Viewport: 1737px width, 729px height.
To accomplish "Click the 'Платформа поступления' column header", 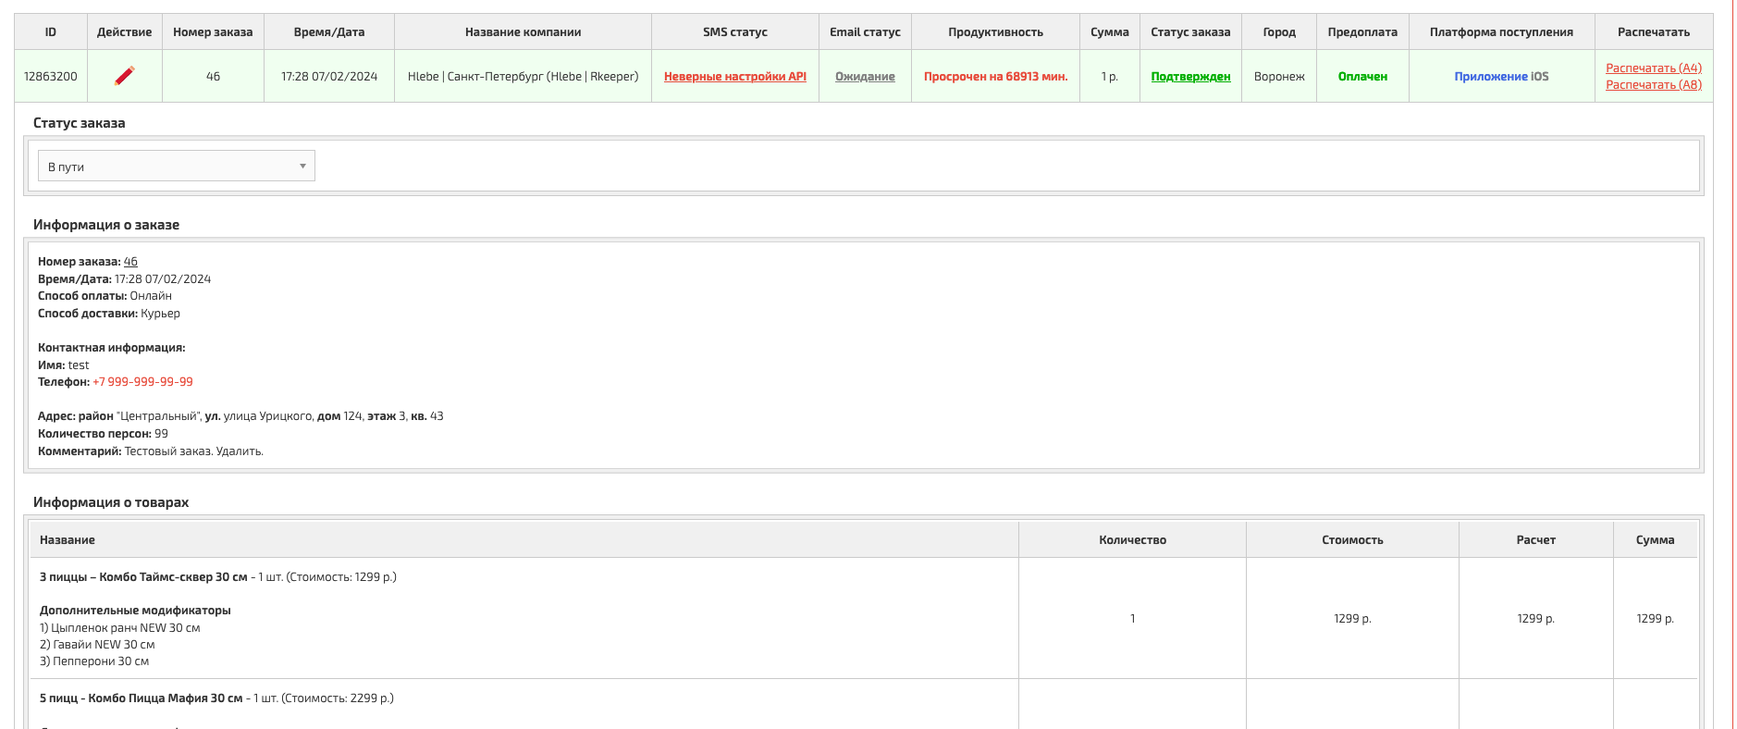I will click(1500, 32).
